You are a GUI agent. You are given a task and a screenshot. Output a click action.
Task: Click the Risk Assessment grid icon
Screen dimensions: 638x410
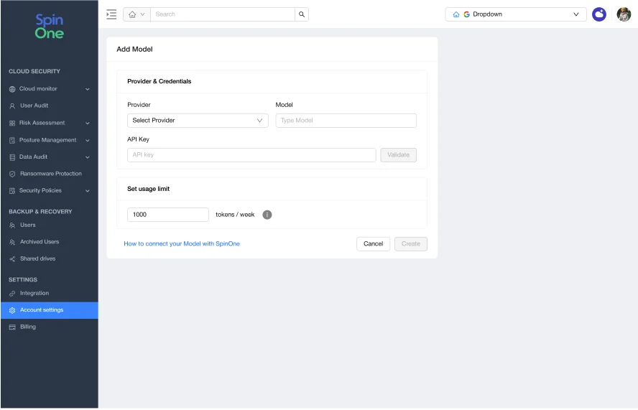click(12, 124)
